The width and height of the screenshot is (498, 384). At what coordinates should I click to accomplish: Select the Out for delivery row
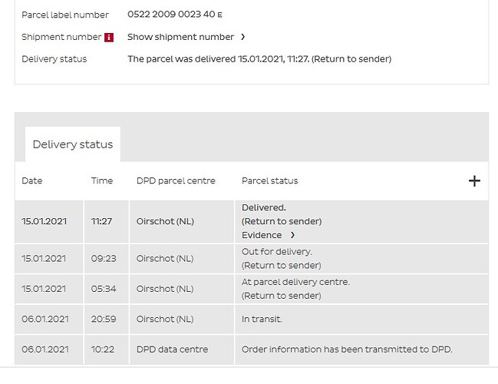252,259
